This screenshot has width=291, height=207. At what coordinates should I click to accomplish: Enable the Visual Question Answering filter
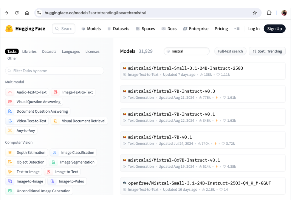click(34, 102)
